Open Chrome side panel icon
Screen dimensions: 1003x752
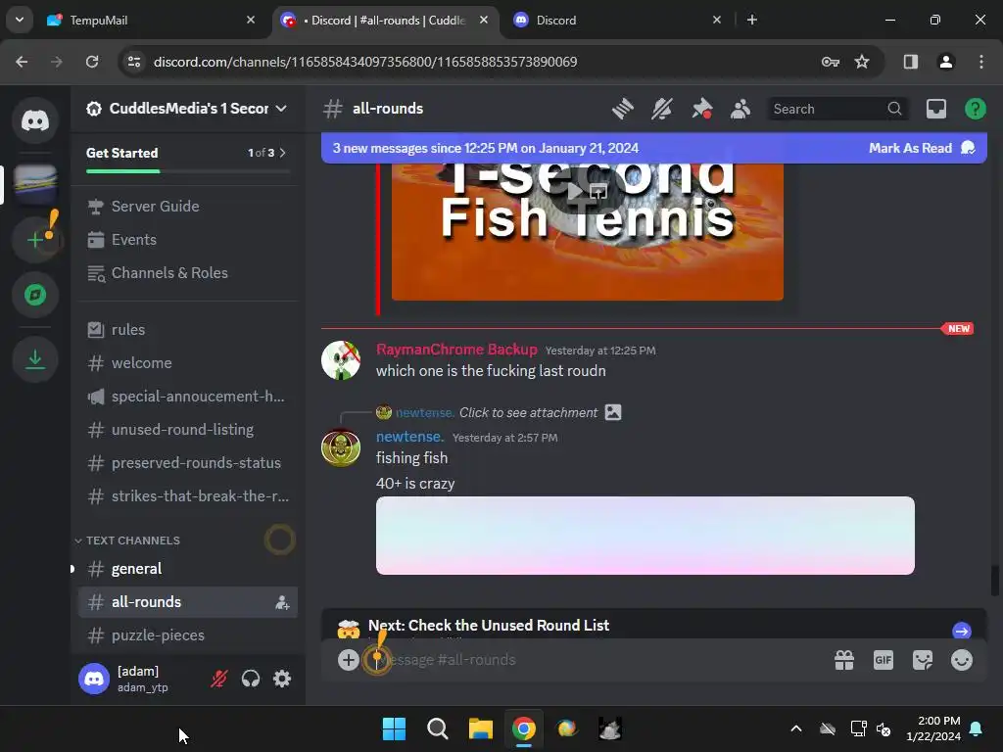(x=910, y=62)
